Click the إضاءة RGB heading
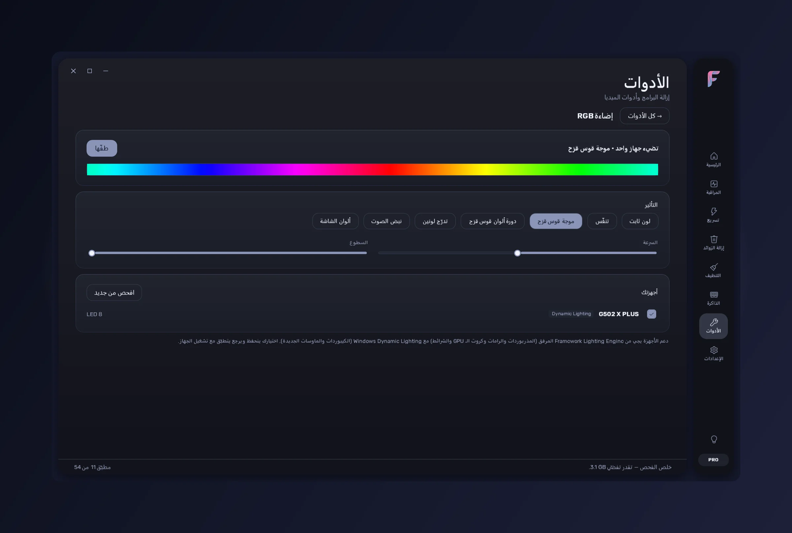This screenshot has width=792, height=533. 595,116
